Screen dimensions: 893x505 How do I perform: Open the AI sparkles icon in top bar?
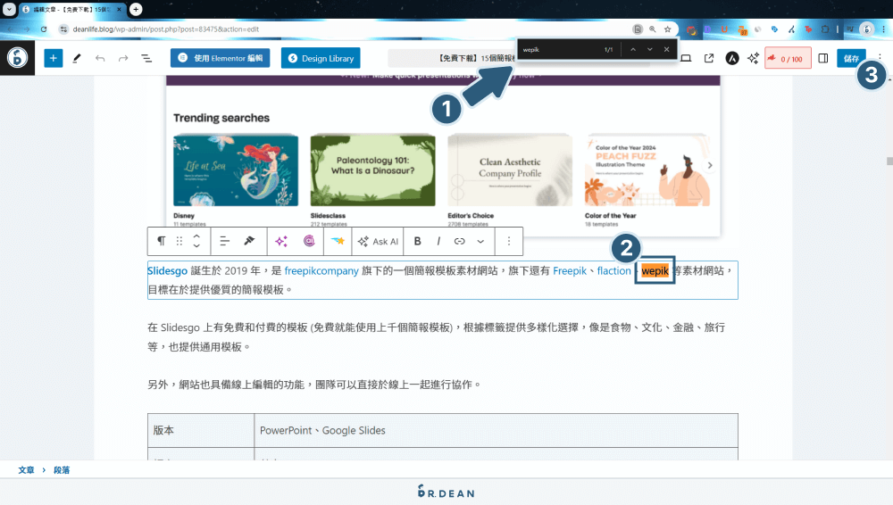[753, 58]
